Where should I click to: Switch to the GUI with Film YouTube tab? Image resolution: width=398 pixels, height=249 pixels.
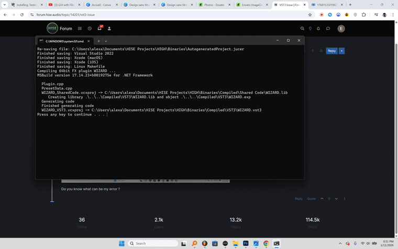64,5
